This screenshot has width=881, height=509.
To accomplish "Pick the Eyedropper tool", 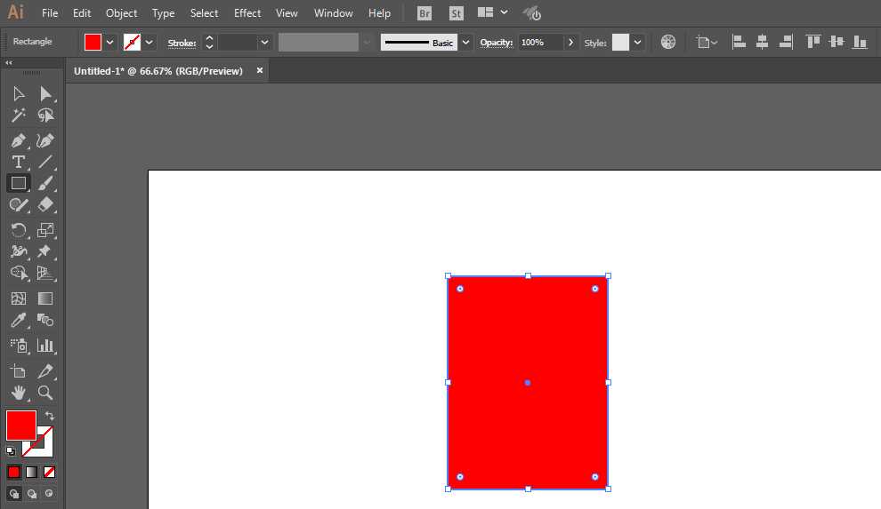I will [x=19, y=321].
